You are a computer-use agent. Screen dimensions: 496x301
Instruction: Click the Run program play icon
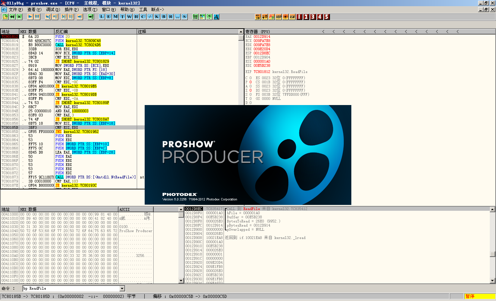tap(30, 17)
